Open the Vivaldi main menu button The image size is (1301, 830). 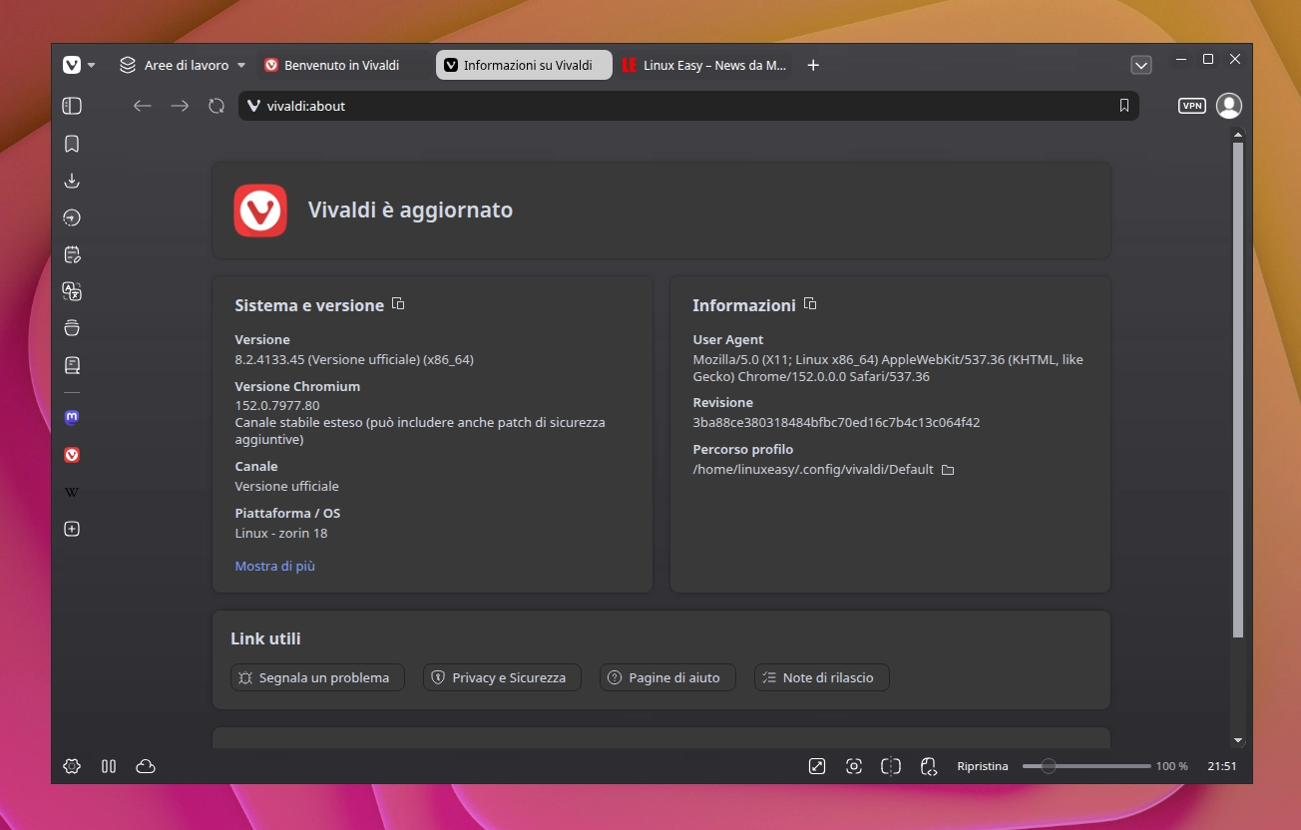pyautogui.click(x=72, y=65)
